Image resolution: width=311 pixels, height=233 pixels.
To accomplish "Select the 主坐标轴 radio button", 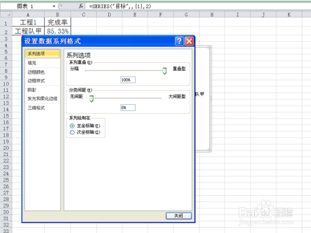I will tap(72, 126).
